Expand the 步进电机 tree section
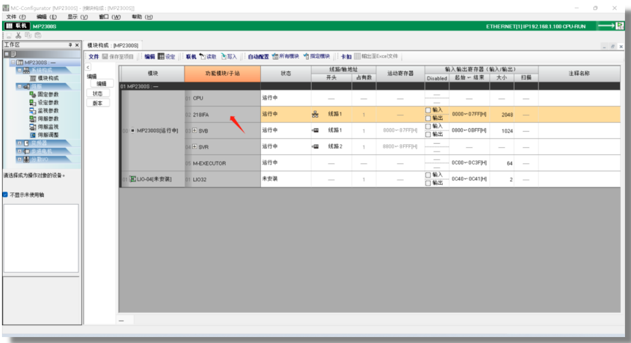The height and width of the screenshot is (343, 631). (x=19, y=151)
